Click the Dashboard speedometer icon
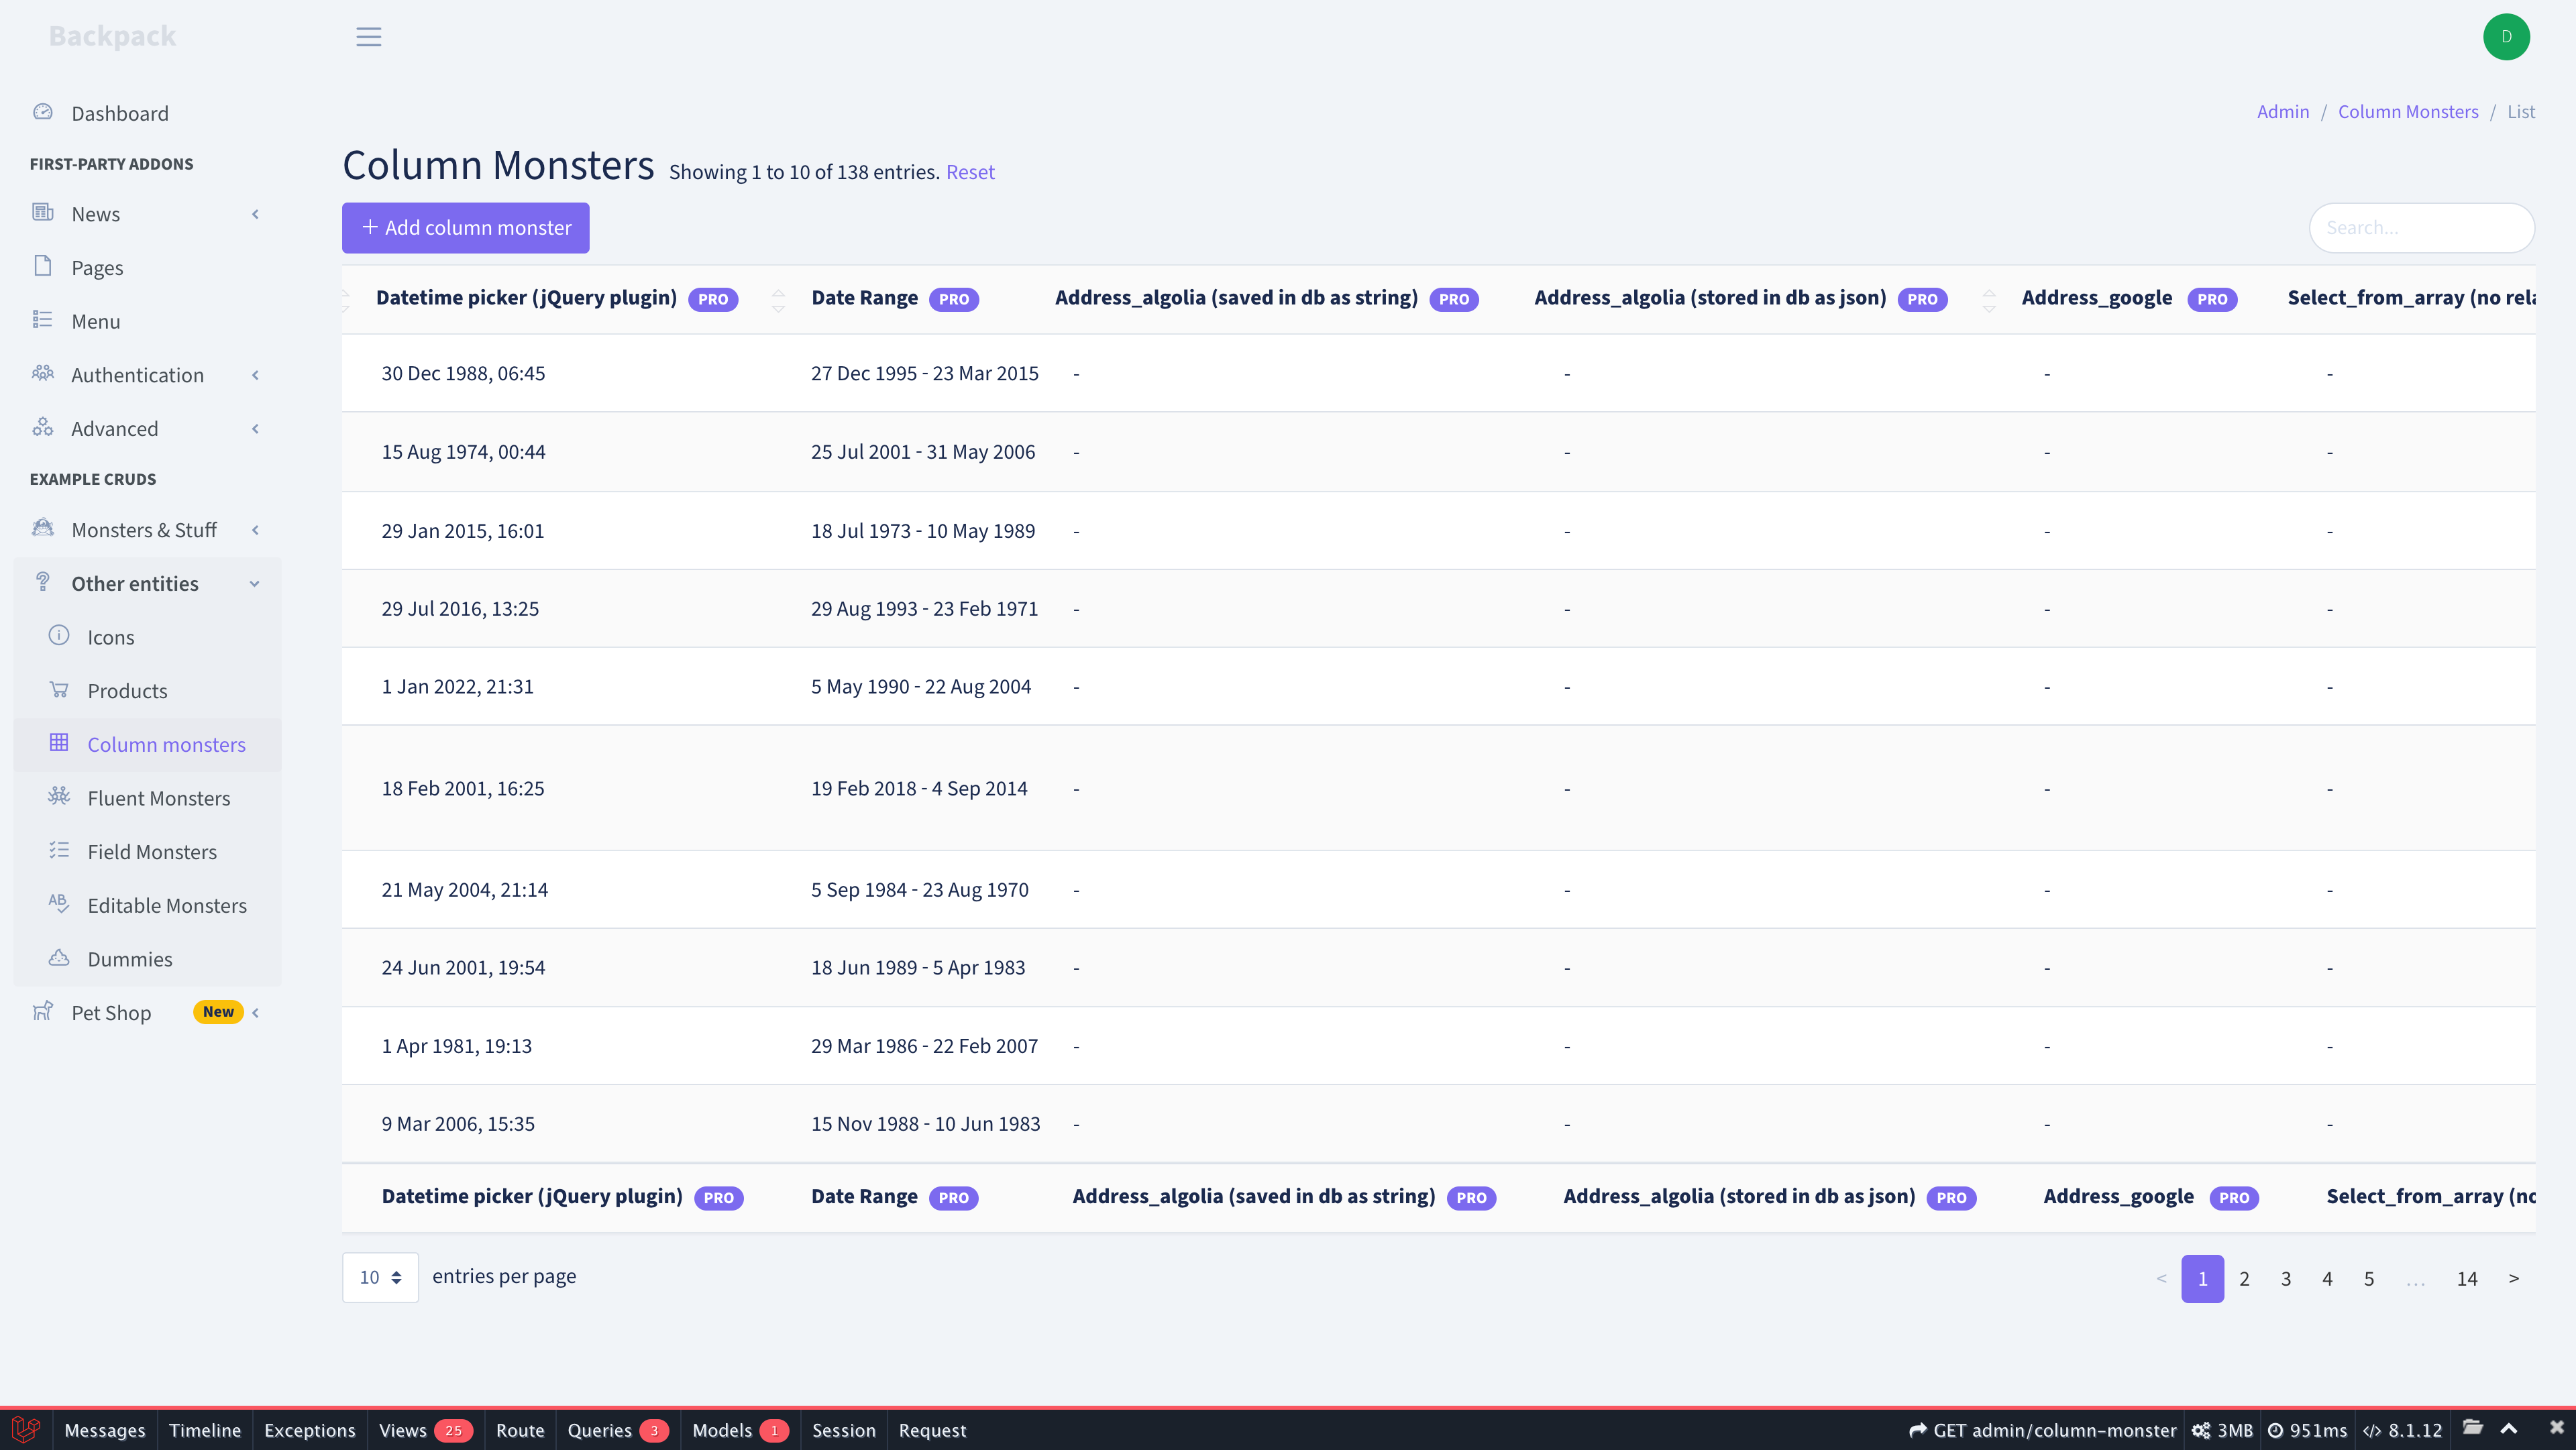 [x=43, y=112]
